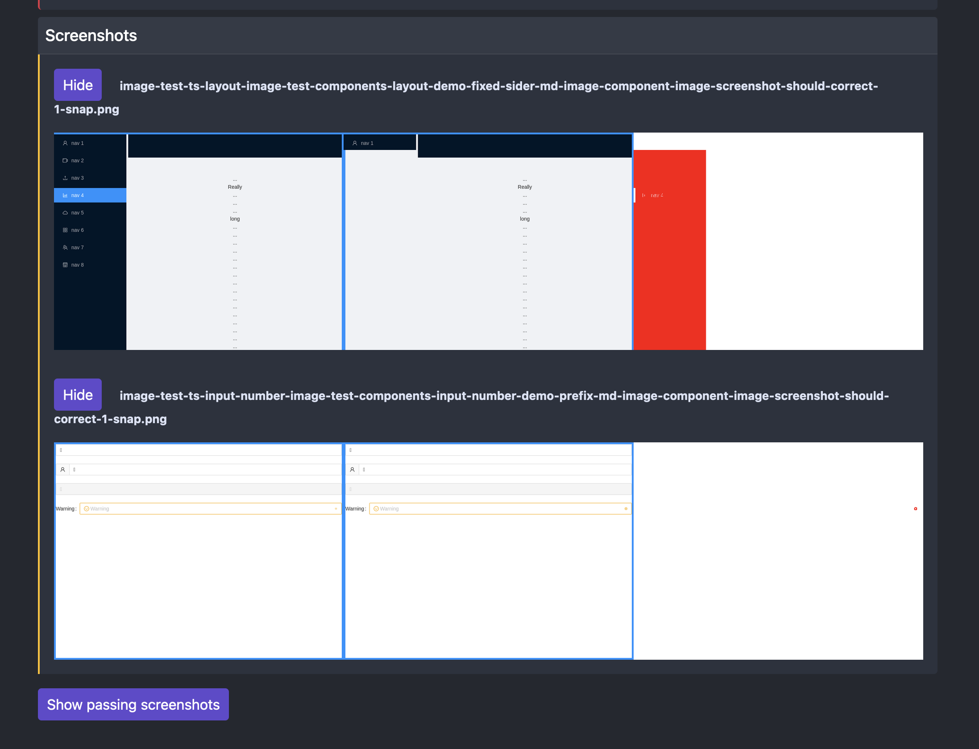The image size is (979, 749).
Task: Click the bar chart icon on nav 4
Action: pyautogui.click(x=65, y=195)
